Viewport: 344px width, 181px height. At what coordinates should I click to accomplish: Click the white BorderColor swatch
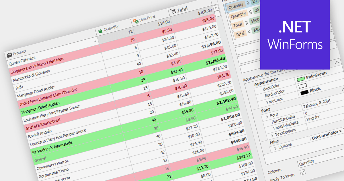click(303, 86)
